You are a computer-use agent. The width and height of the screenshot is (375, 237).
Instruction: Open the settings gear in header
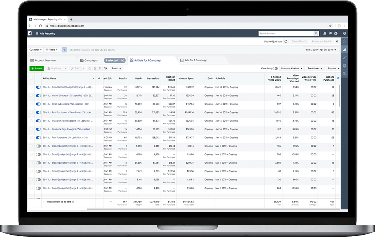(336, 34)
